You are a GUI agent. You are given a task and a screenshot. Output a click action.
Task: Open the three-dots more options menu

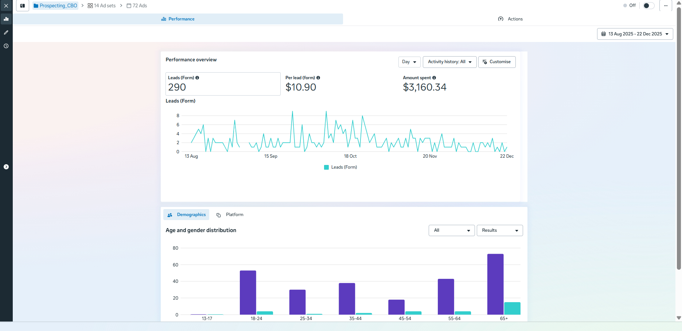666,6
